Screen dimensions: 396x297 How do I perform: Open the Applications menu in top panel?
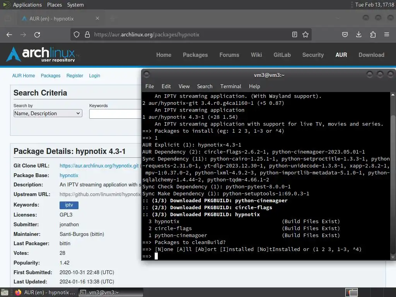(x=27, y=5)
